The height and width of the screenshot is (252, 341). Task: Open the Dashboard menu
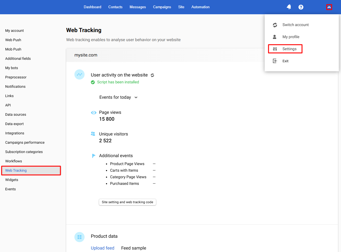pyautogui.click(x=93, y=7)
